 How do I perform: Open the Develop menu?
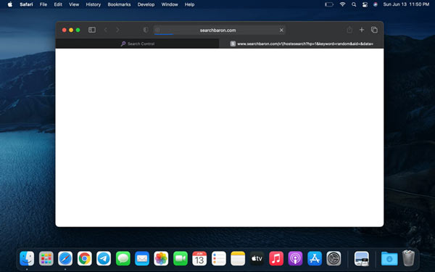click(146, 4)
